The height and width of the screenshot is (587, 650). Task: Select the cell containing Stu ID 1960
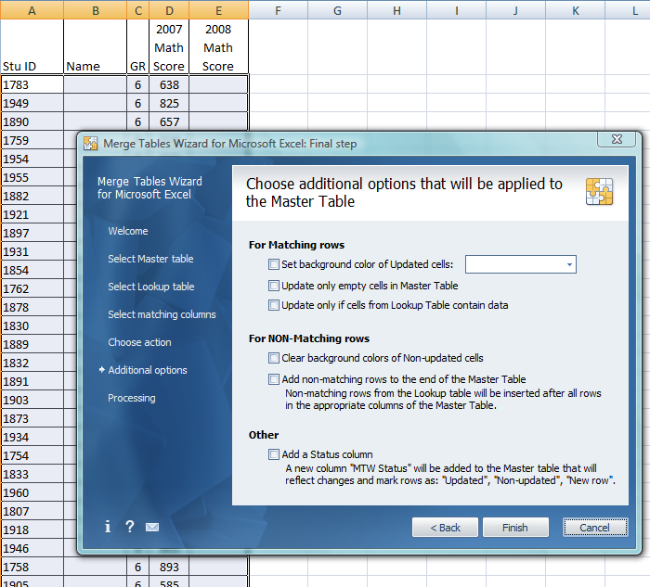point(32,492)
